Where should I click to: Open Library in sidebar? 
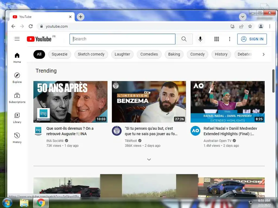pos(17,118)
